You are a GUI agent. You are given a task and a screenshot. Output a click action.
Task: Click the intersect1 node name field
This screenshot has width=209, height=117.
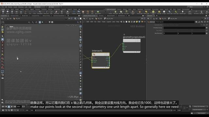pos(175,22)
